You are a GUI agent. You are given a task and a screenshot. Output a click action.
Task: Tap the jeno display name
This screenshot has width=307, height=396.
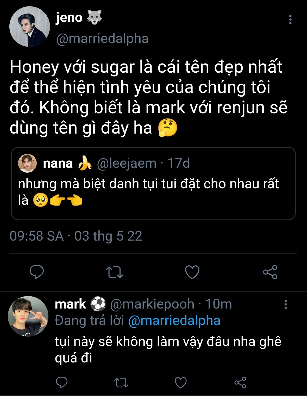69,18
